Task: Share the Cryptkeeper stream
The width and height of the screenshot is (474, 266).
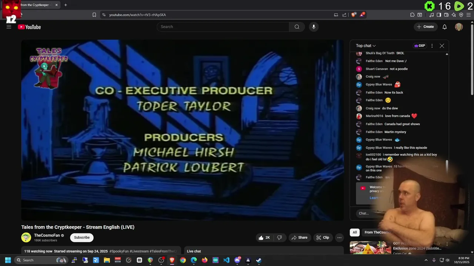Action: click(x=299, y=238)
